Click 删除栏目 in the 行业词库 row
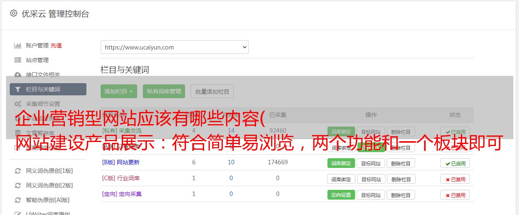Viewport: 519px width, 215px height. [x=401, y=179]
